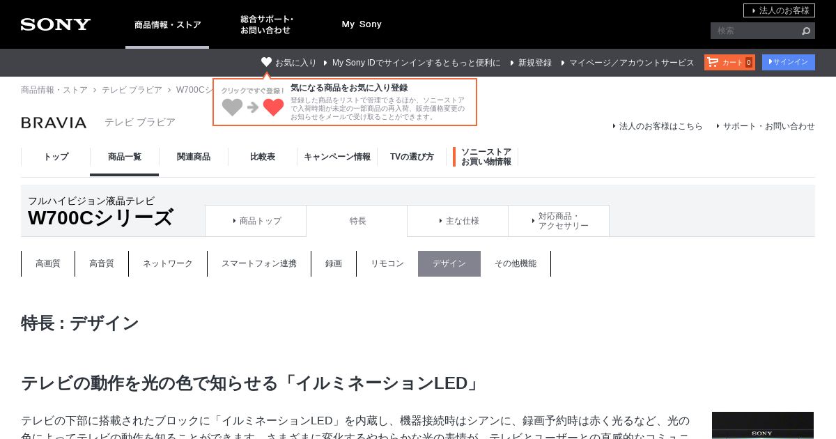Click the search magnifier icon
Image resolution: width=836 pixels, height=439 pixels.
pos(806,31)
